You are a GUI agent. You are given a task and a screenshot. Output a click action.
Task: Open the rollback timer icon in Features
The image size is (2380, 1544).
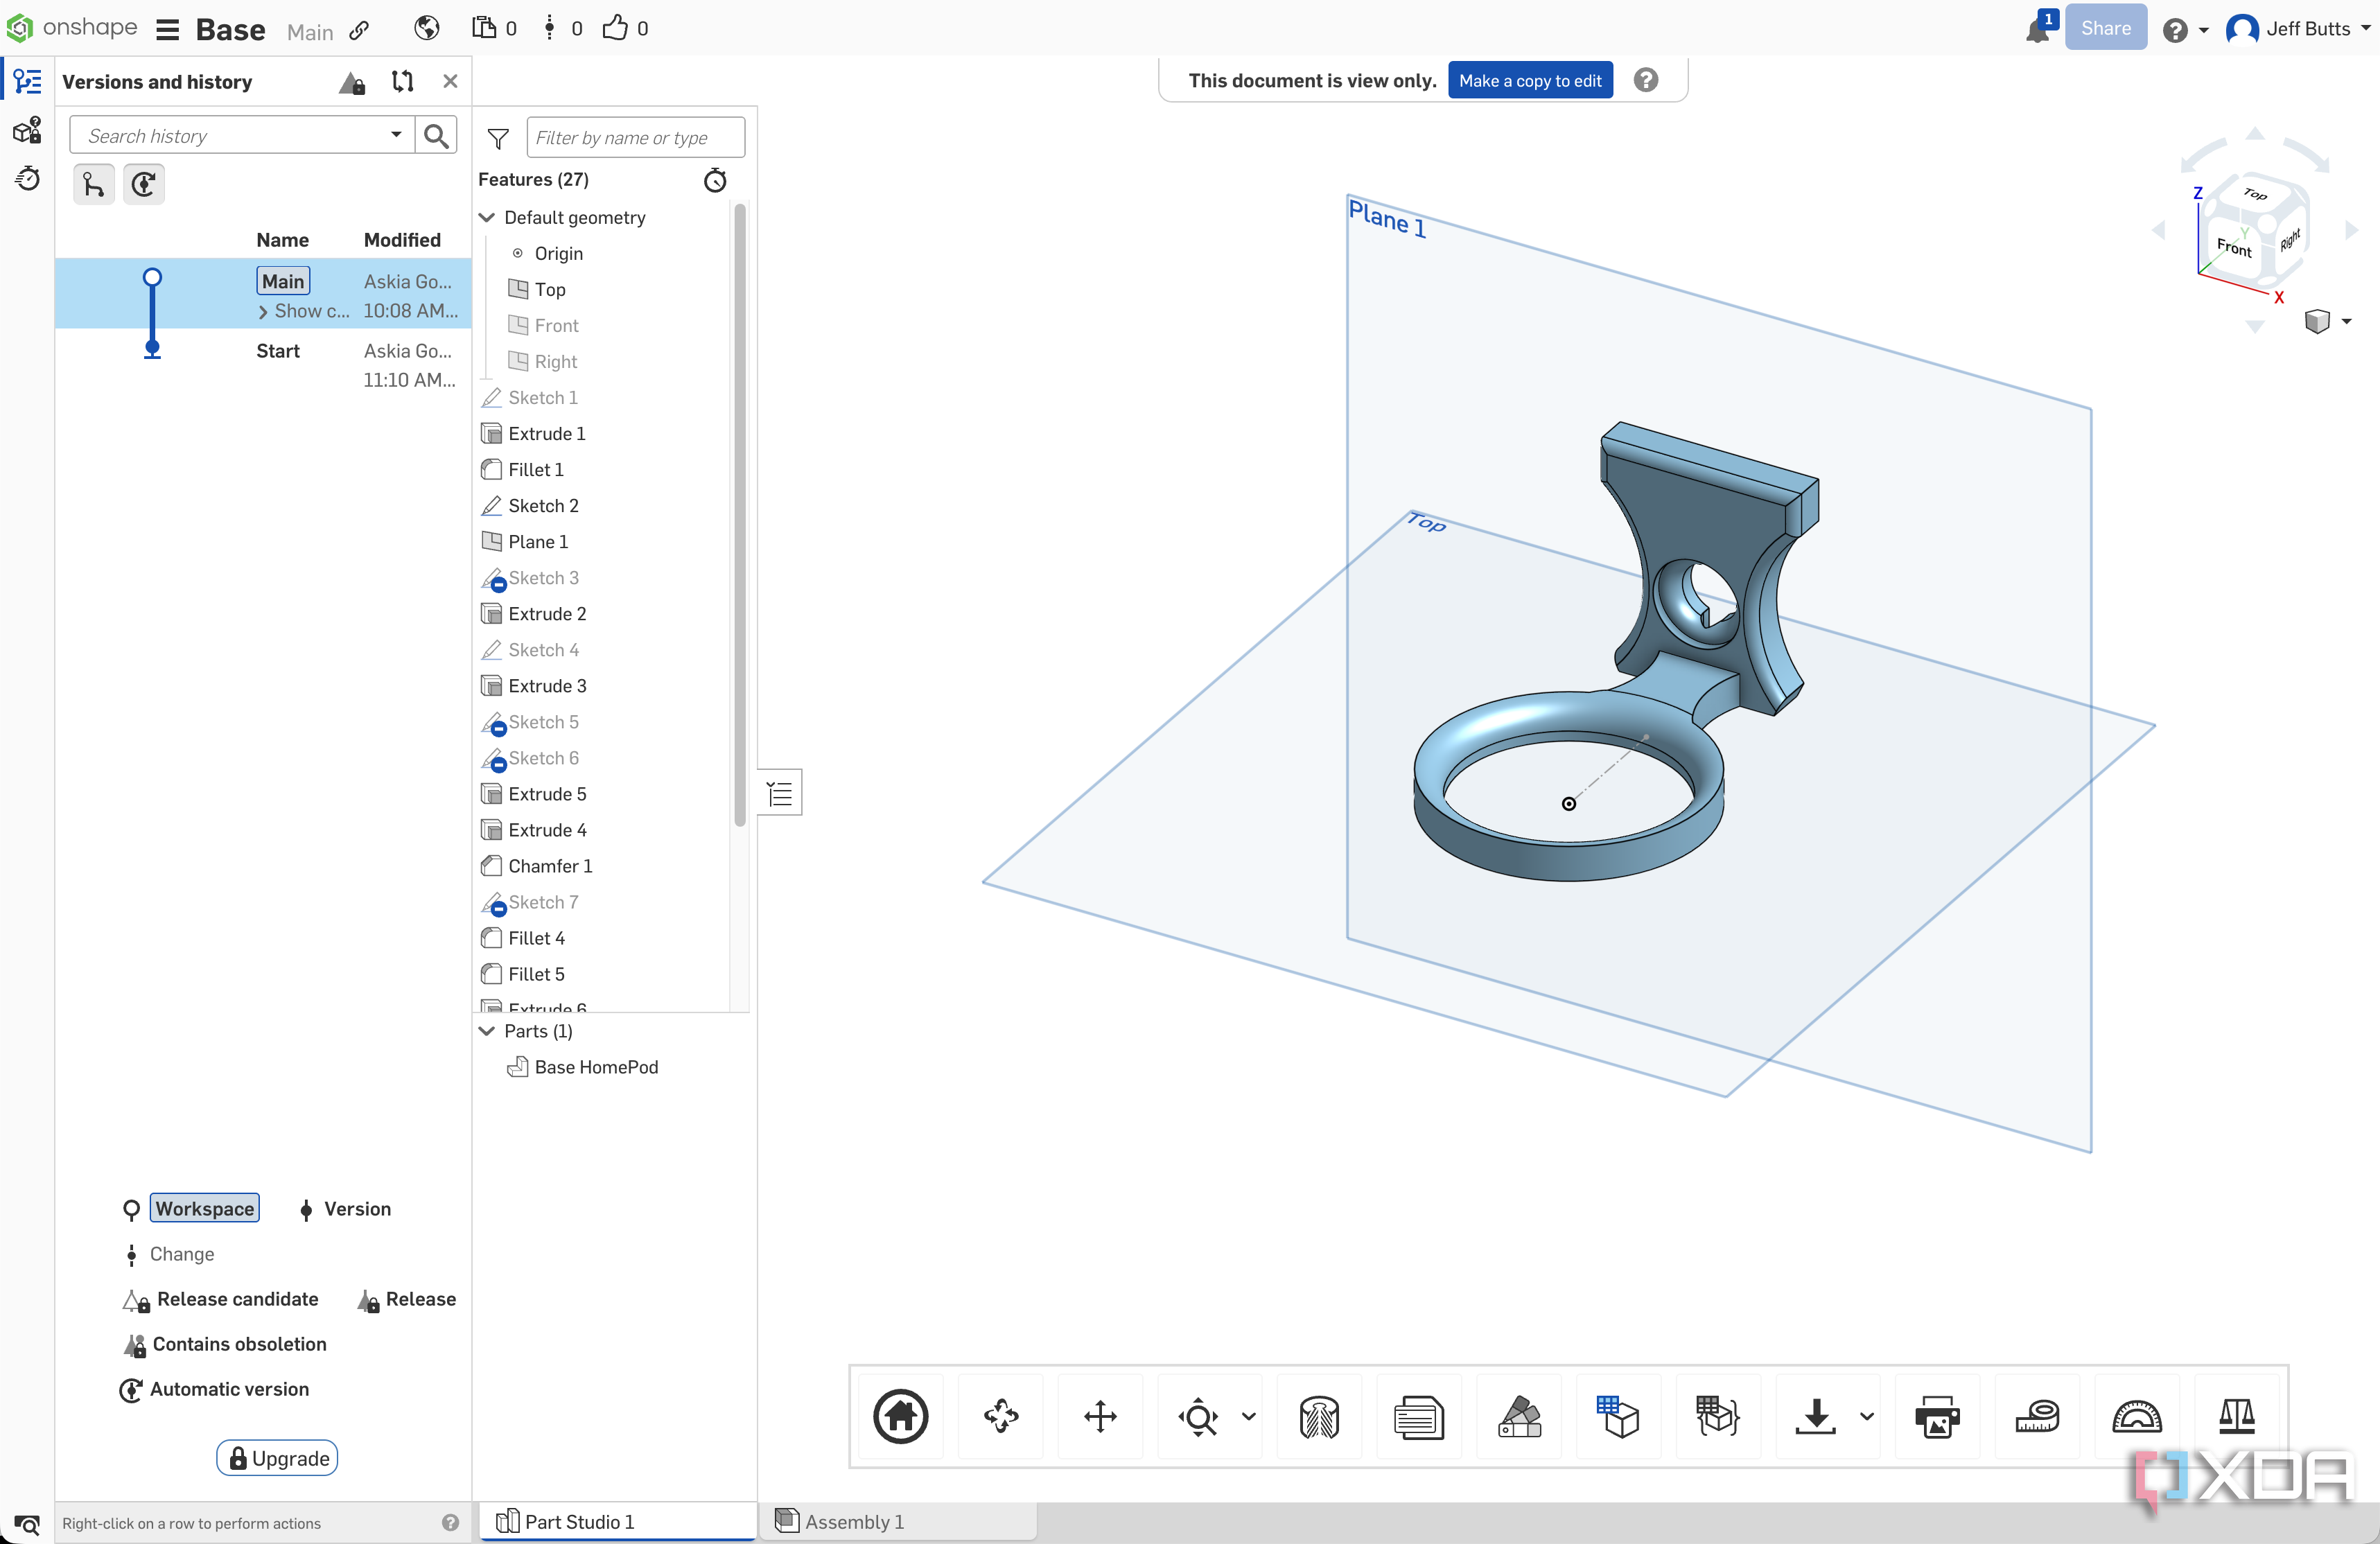715,180
